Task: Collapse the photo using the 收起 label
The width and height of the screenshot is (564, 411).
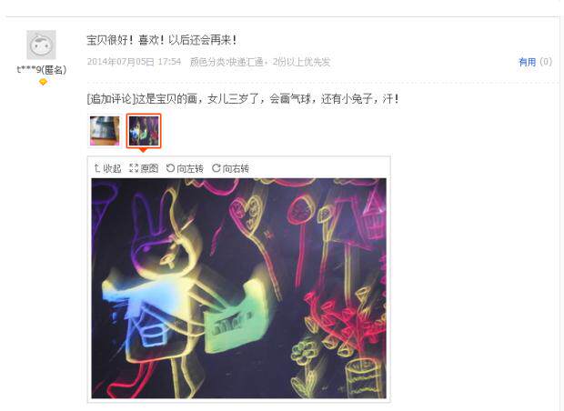Action: [x=112, y=168]
